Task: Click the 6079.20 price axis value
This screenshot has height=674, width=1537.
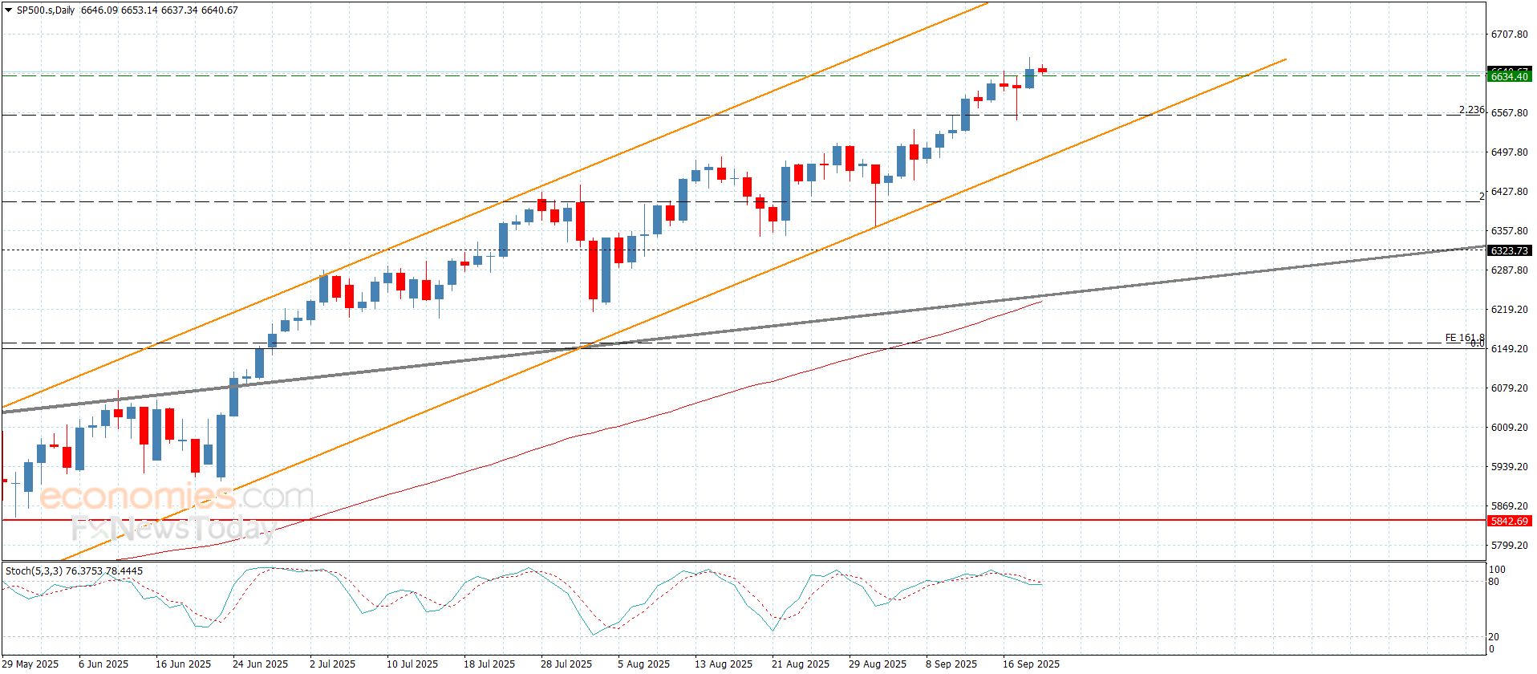Action: tap(1509, 388)
